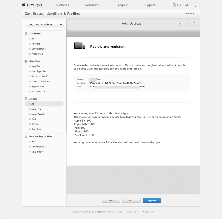Image resolution: width=222 pixels, height=219 pixels.
Task: Click the Account person icon
Action: (174, 5)
